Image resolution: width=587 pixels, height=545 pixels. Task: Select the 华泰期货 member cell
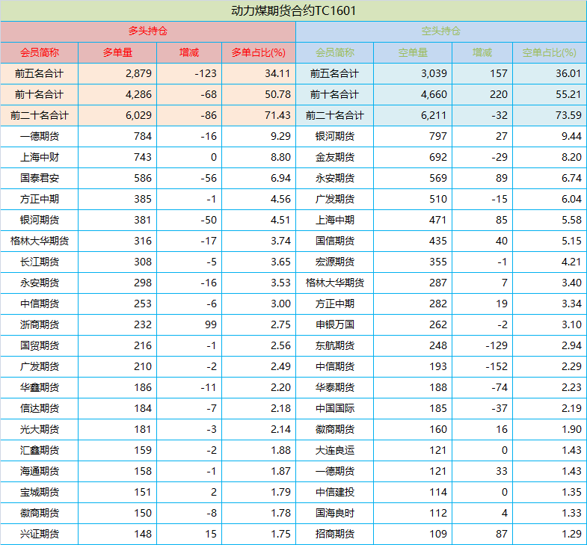(335, 388)
